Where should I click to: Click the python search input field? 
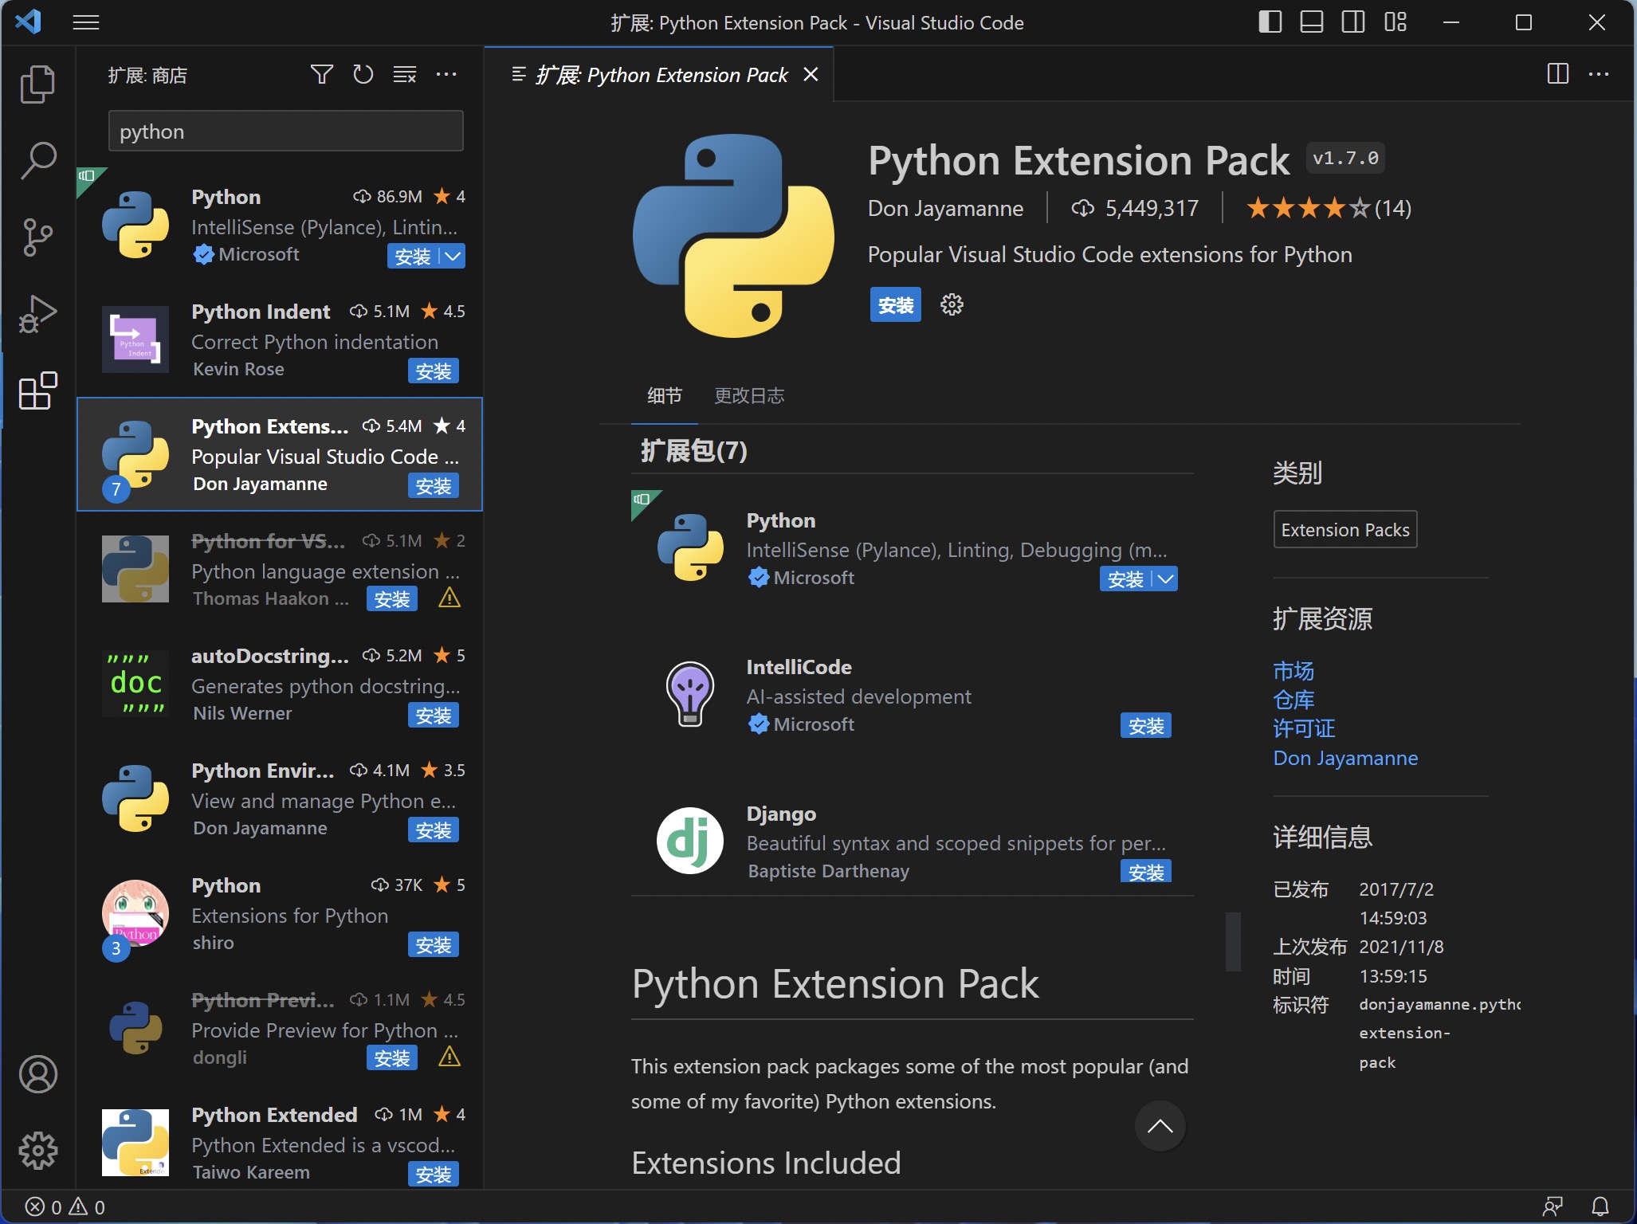285,131
